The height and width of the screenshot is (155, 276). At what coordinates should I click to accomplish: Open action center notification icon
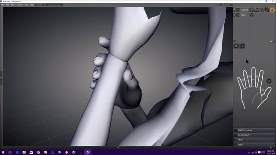259,152
